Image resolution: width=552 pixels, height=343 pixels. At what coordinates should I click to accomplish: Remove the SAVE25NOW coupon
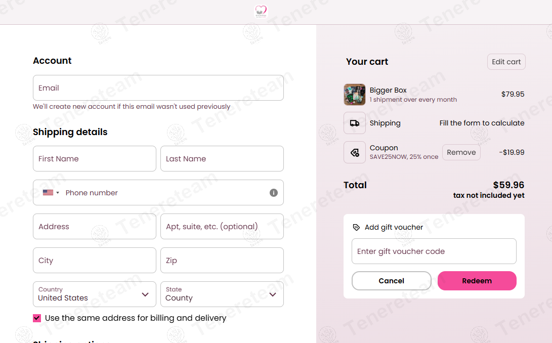[461, 152]
